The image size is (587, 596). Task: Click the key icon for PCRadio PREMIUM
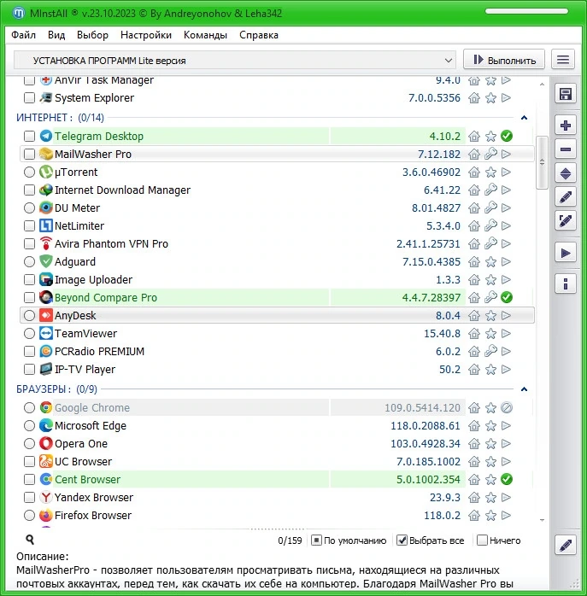click(x=490, y=351)
